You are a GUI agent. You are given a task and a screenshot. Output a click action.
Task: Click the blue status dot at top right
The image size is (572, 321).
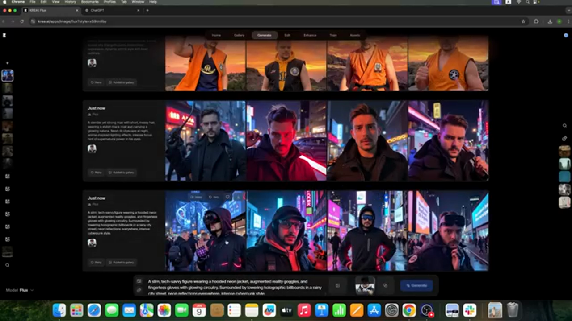pyautogui.click(x=566, y=35)
